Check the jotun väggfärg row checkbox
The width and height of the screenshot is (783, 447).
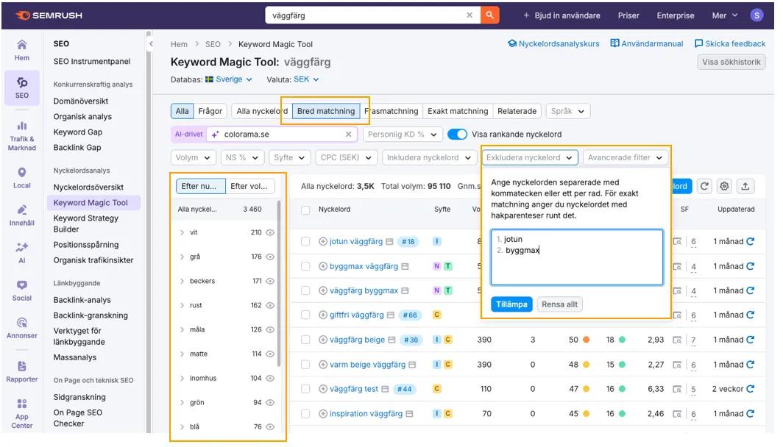click(x=305, y=241)
